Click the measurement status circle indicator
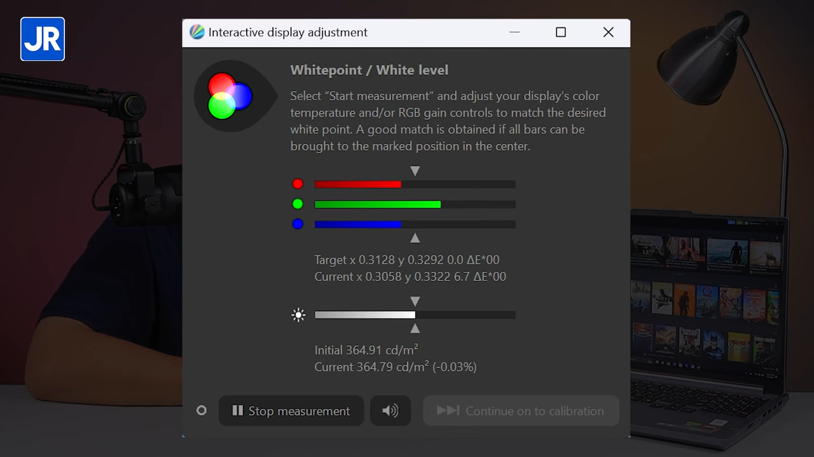 point(202,411)
